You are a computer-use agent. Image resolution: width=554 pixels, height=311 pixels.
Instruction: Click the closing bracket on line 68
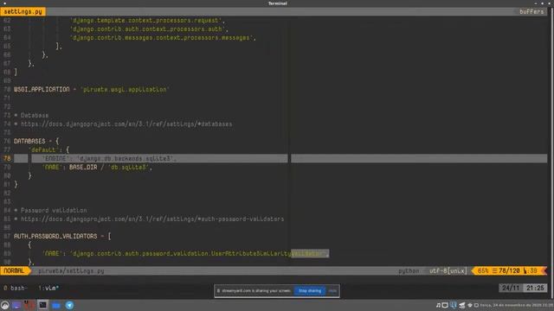coord(16,72)
